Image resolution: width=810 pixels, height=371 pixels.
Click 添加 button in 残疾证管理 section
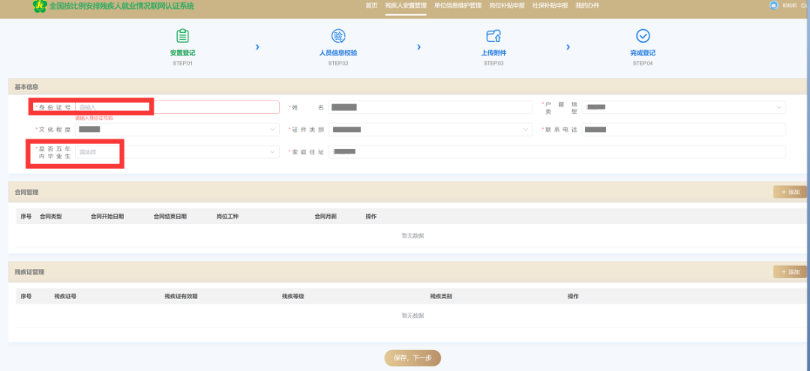[790, 272]
